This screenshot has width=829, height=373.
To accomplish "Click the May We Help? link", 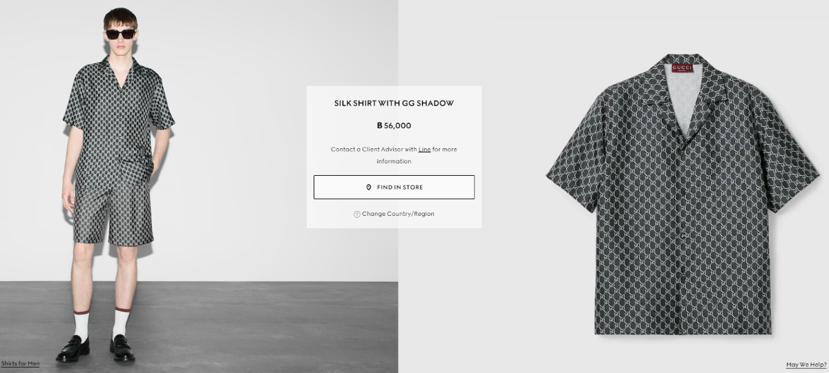I will point(806,365).
